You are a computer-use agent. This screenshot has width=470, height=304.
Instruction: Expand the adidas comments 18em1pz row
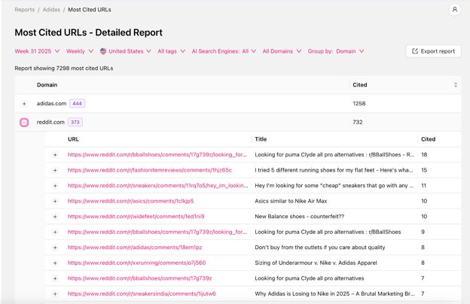pyautogui.click(x=55, y=248)
